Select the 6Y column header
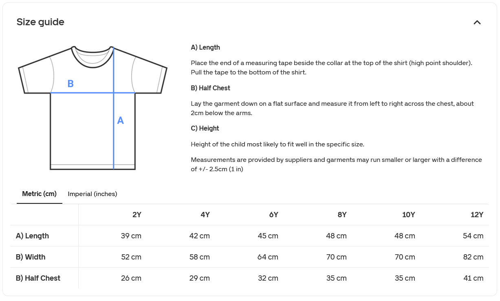 [x=274, y=215]
